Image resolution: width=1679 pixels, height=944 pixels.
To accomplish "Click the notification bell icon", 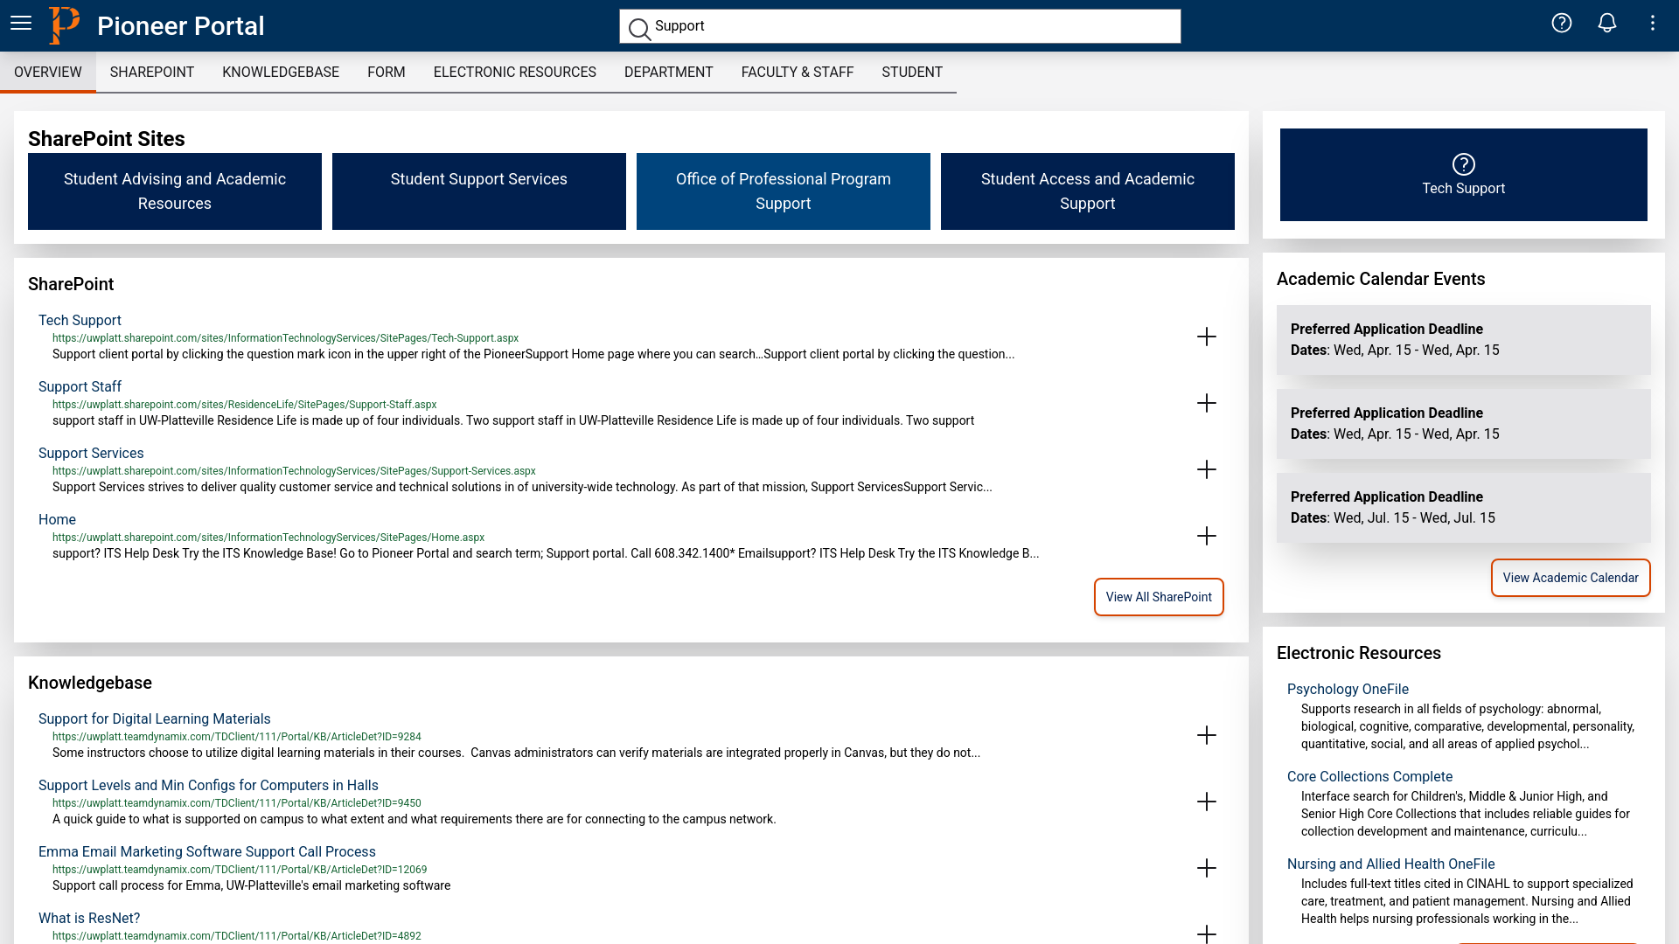I will click(1607, 23).
